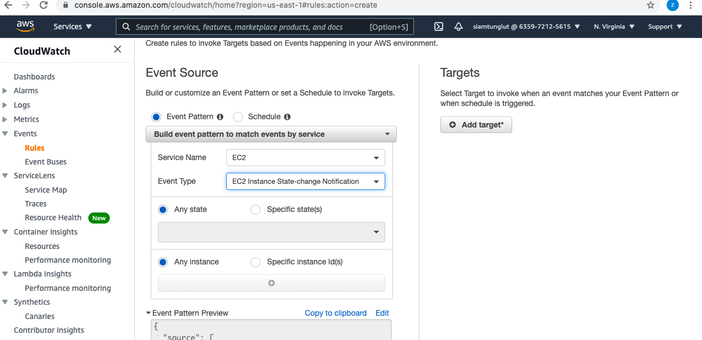The height and width of the screenshot is (340, 702).
Task: Click the Add target button
Action: [476, 125]
